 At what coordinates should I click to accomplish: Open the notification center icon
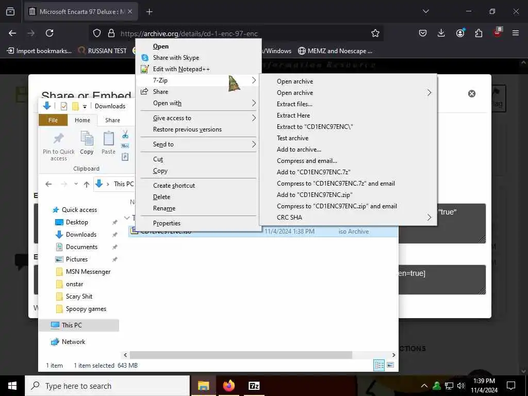pos(511,386)
